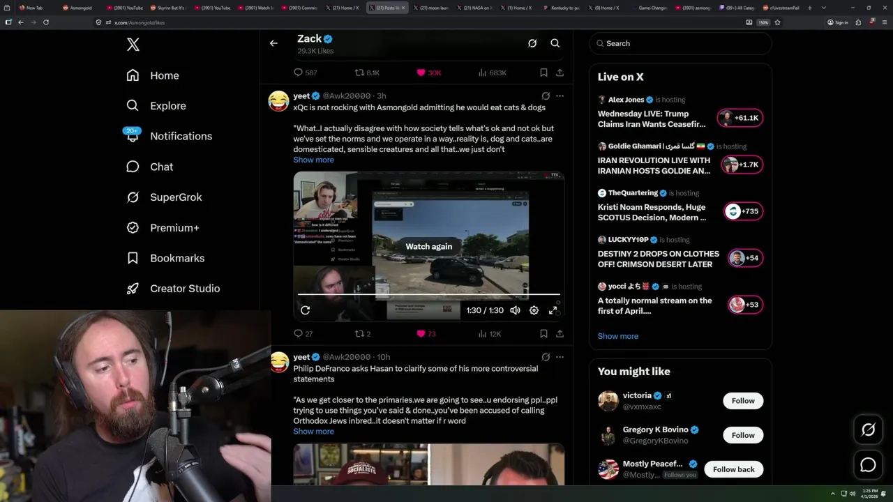Screen dimensions: 893x502
Task: Open the video settings gear
Action: [x=534, y=310]
